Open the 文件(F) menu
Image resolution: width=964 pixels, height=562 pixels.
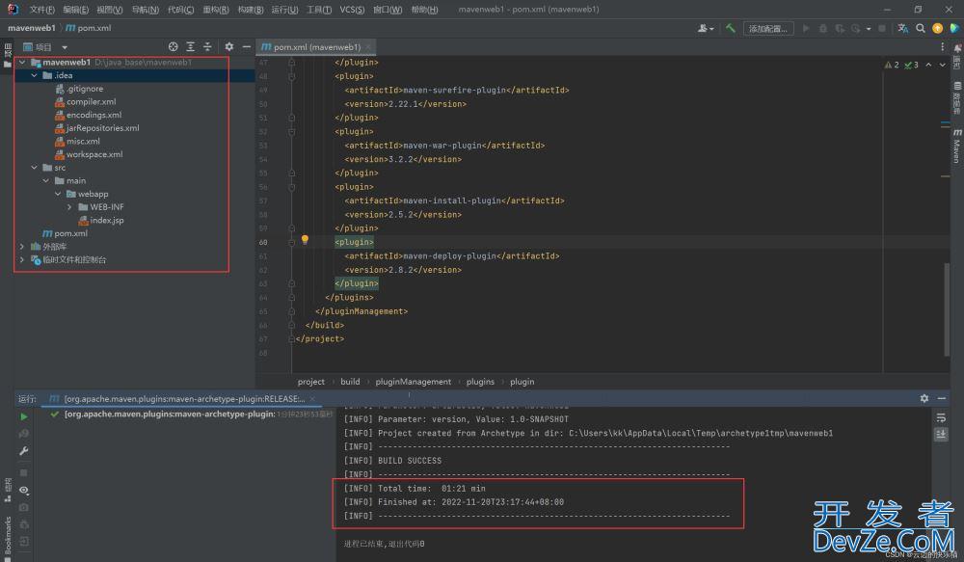[41, 10]
